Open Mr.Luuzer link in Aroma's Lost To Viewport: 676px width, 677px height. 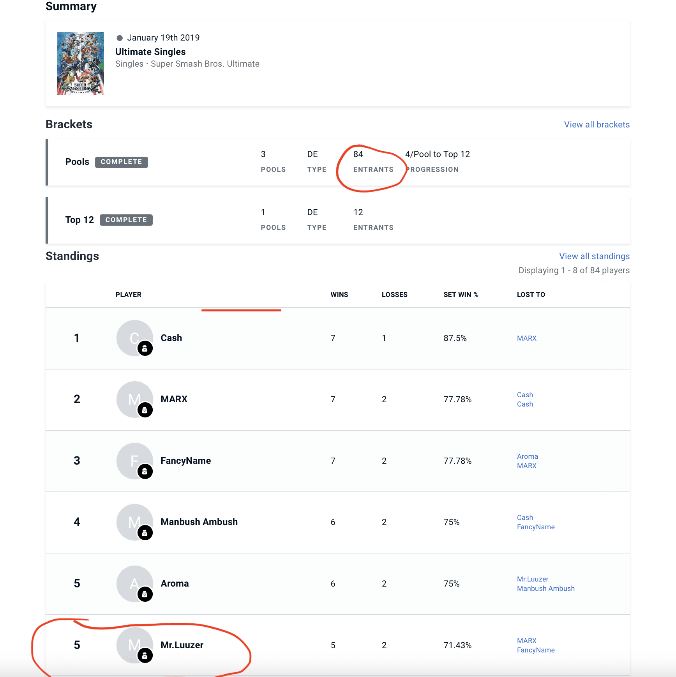point(533,579)
